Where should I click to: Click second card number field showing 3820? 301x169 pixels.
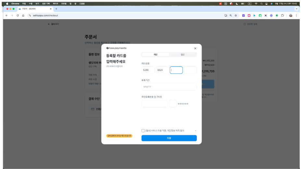pyautogui.click(x=162, y=70)
